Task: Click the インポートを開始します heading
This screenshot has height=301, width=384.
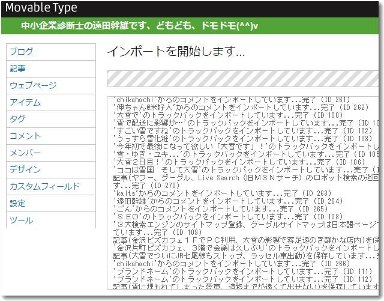Action: click(x=176, y=52)
